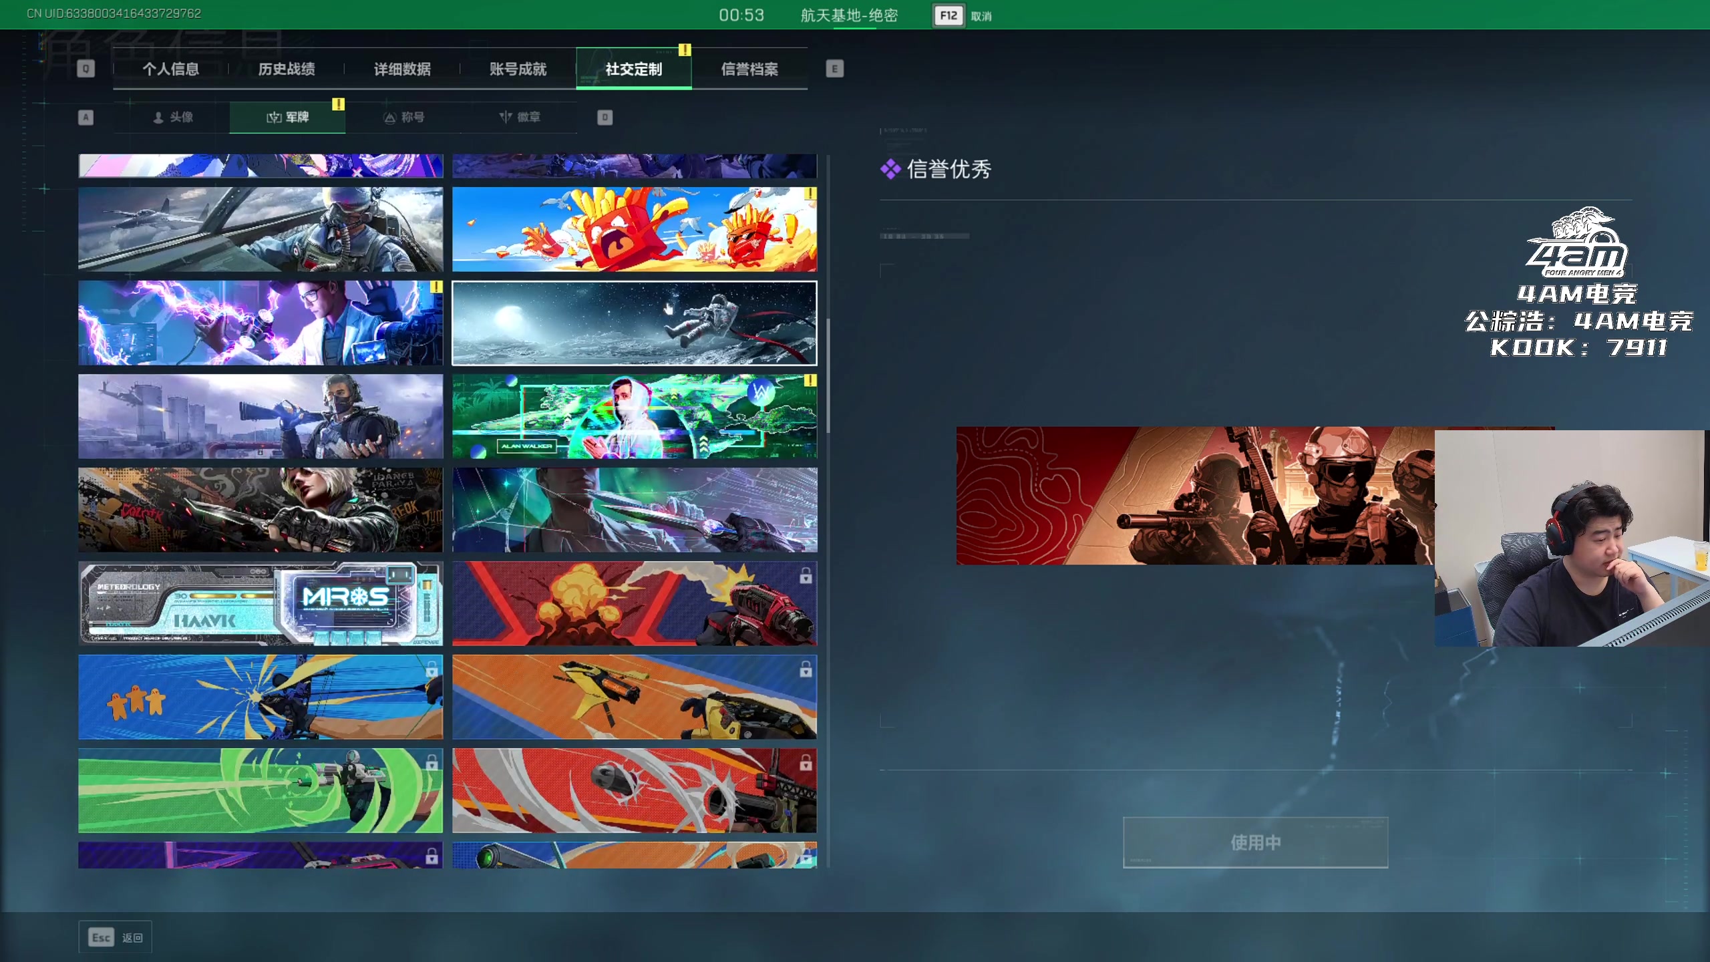
Task: Click the Q key icon beside 个人信息
Action: [x=85, y=69]
